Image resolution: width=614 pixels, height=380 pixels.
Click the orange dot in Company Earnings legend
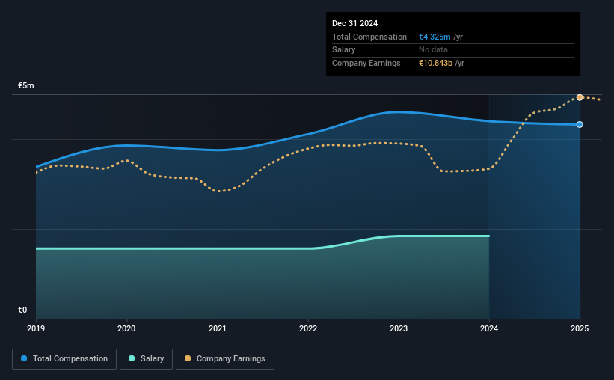pyautogui.click(x=188, y=358)
